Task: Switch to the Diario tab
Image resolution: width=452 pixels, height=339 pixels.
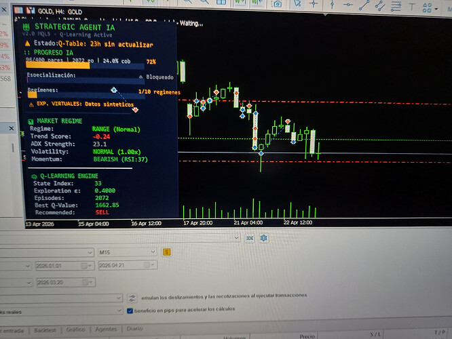Action: coord(134,328)
